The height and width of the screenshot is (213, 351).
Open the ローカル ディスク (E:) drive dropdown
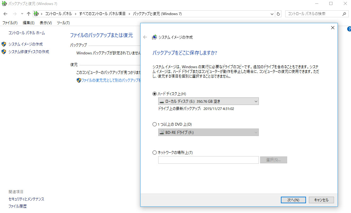click(209, 101)
